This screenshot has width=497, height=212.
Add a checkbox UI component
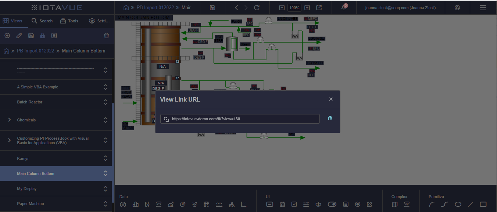(294, 204)
